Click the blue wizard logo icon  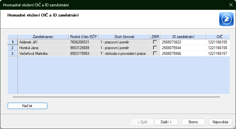226,19
